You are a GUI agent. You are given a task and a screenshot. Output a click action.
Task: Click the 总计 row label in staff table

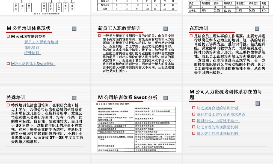pyautogui.click(x=105, y=9)
